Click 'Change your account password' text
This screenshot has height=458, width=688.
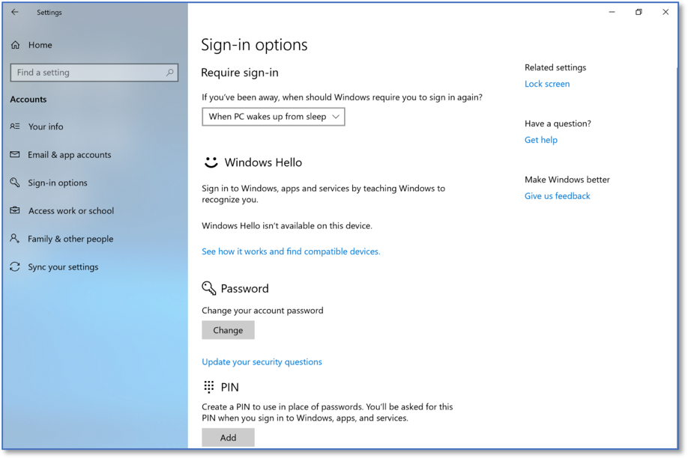[262, 311]
